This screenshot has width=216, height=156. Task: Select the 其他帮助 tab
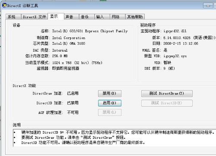pyautogui.click(x=135, y=17)
